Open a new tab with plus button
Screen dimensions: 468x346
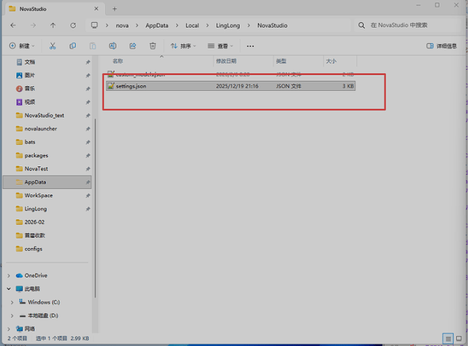pyautogui.click(x=114, y=8)
